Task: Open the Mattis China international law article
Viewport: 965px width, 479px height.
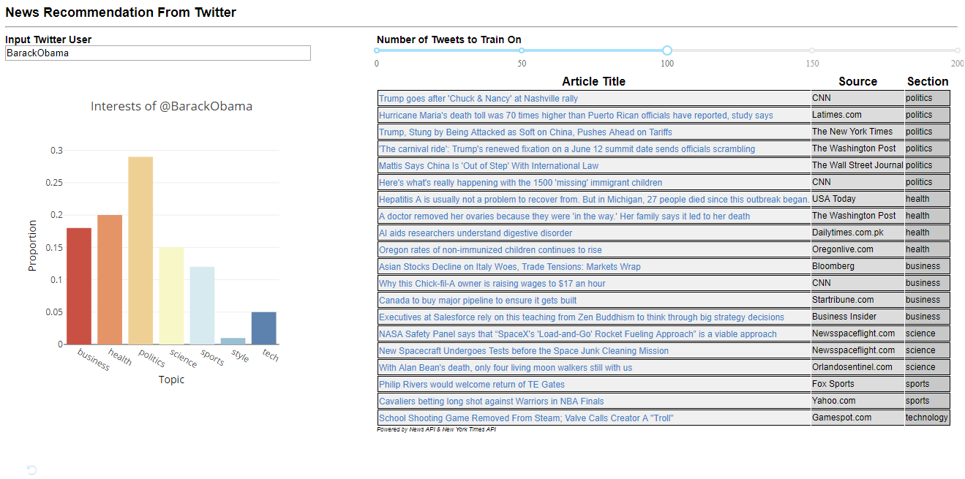Action: (489, 166)
